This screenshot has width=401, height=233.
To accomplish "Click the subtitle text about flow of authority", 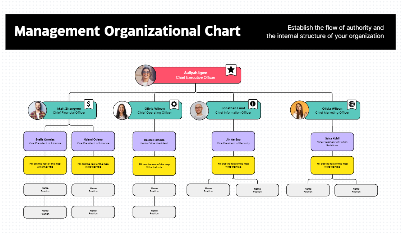I will point(325,32).
